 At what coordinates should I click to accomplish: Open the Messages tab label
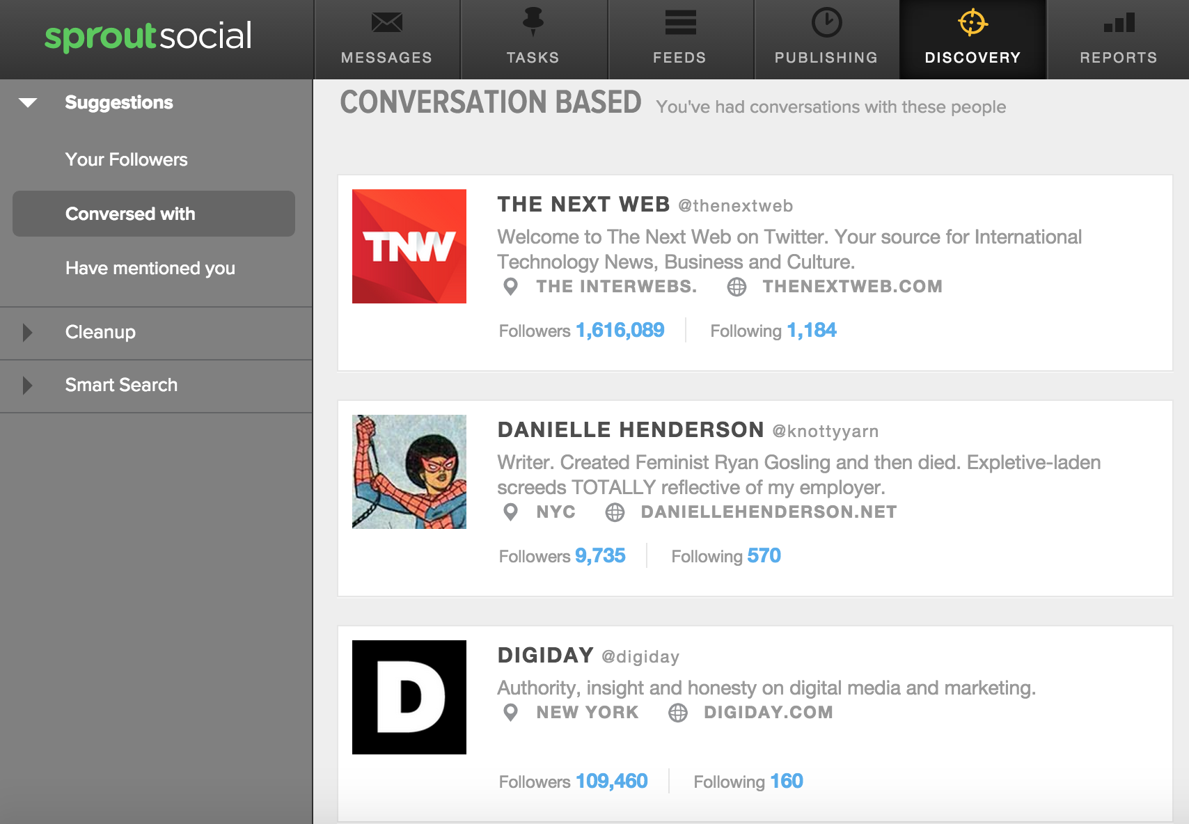(386, 58)
